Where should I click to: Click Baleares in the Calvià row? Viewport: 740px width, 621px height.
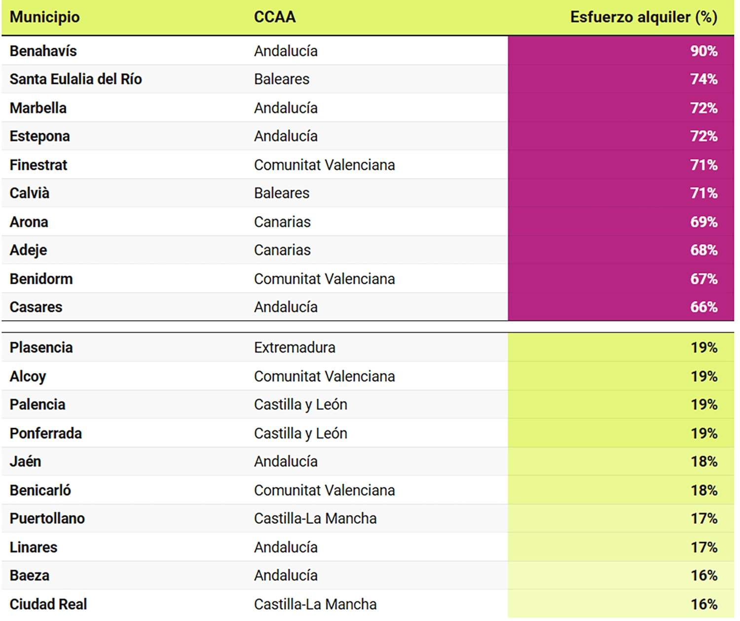(x=282, y=193)
